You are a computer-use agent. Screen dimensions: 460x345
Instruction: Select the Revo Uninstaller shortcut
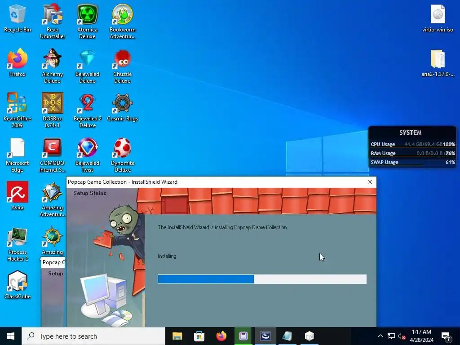(x=53, y=22)
